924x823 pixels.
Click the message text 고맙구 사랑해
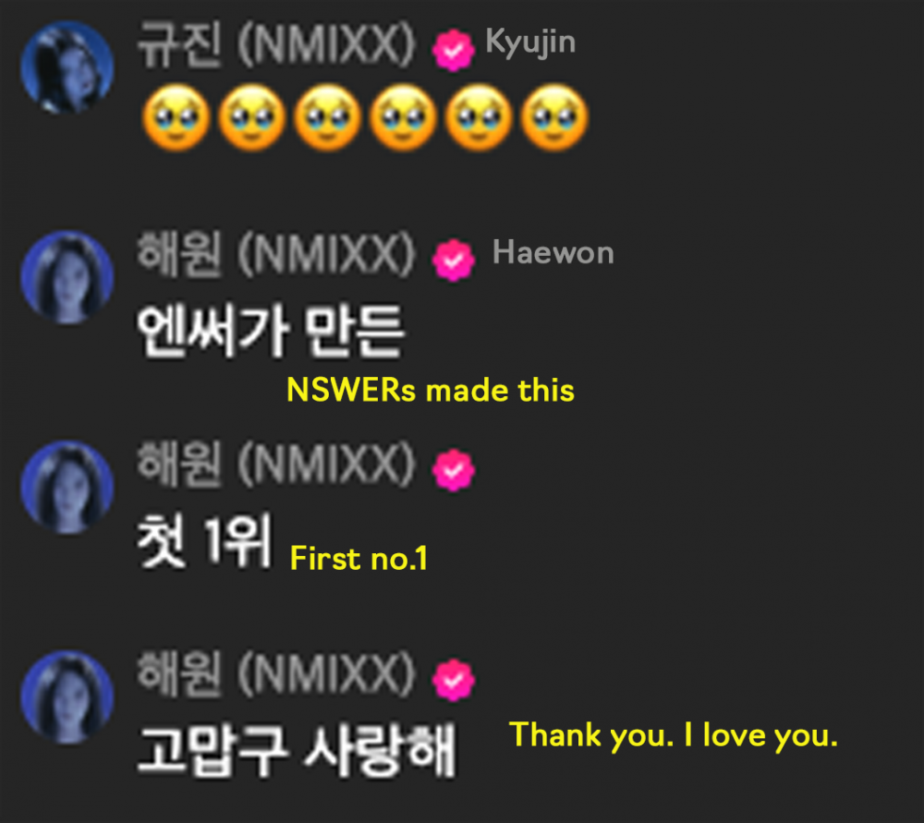pyautogui.click(x=297, y=751)
